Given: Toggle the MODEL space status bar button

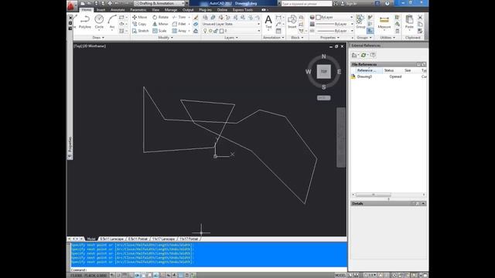Looking at the screenshot, I should coord(340,275).
